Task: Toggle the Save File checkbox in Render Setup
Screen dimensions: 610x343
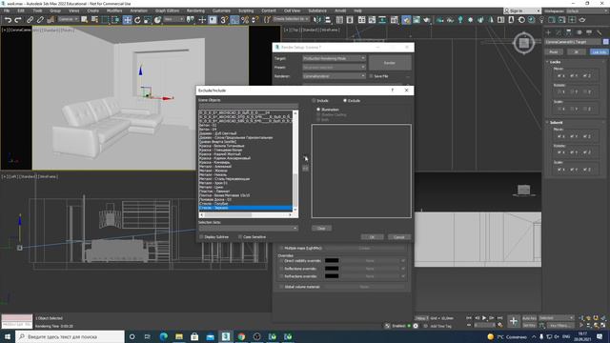Action: tap(371, 76)
